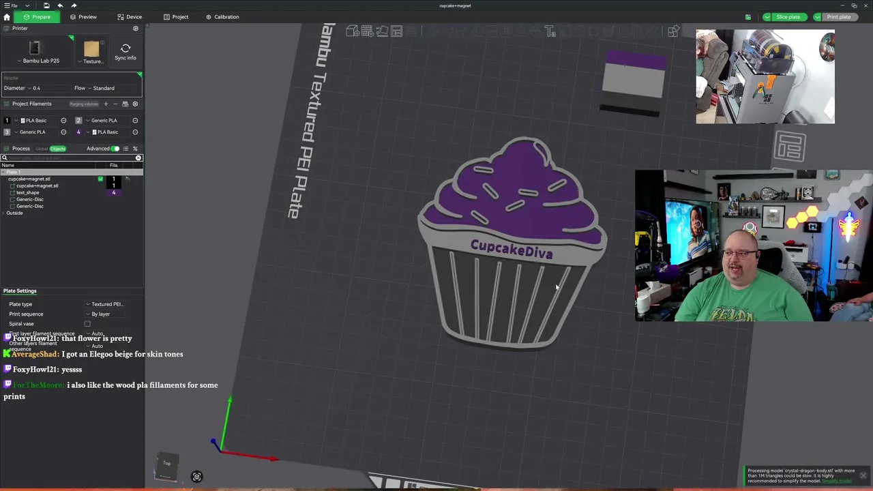Open AMS filament sync icon in Project Filaments
The image size is (873, 491).
[x=125, y=104]
